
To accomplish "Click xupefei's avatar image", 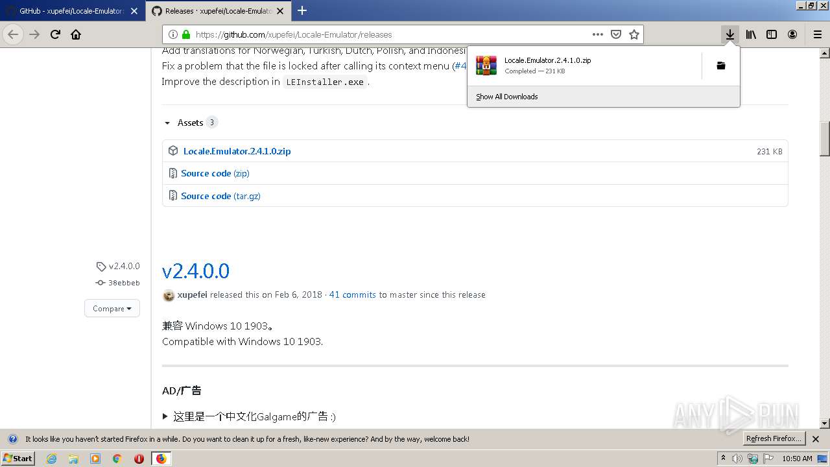I will point(169,295).
